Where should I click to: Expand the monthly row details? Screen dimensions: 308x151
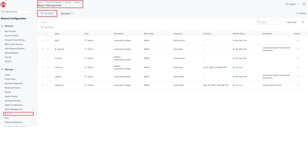[43, 58]
